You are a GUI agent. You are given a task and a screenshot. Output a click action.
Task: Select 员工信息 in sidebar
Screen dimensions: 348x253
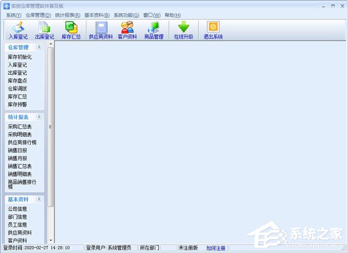(x=17, y=225)
